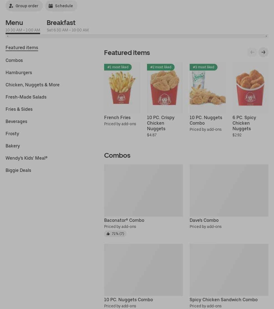Click the horizontal menu tabs scrollbar track

[x=137, y=36]
